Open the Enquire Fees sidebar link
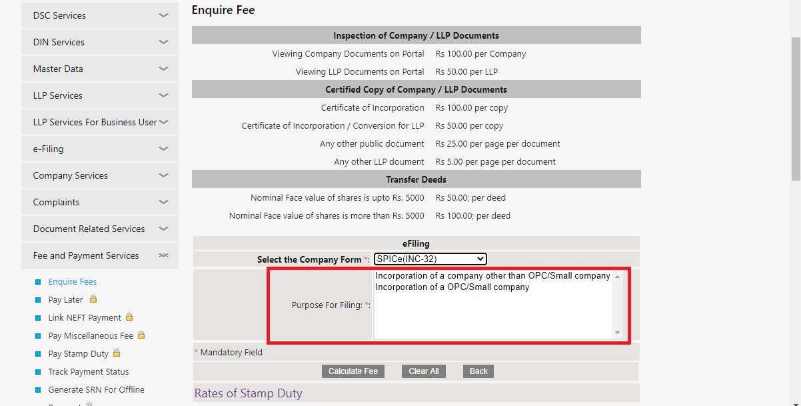Screen dimensions: 801x406 coord(72,281)
